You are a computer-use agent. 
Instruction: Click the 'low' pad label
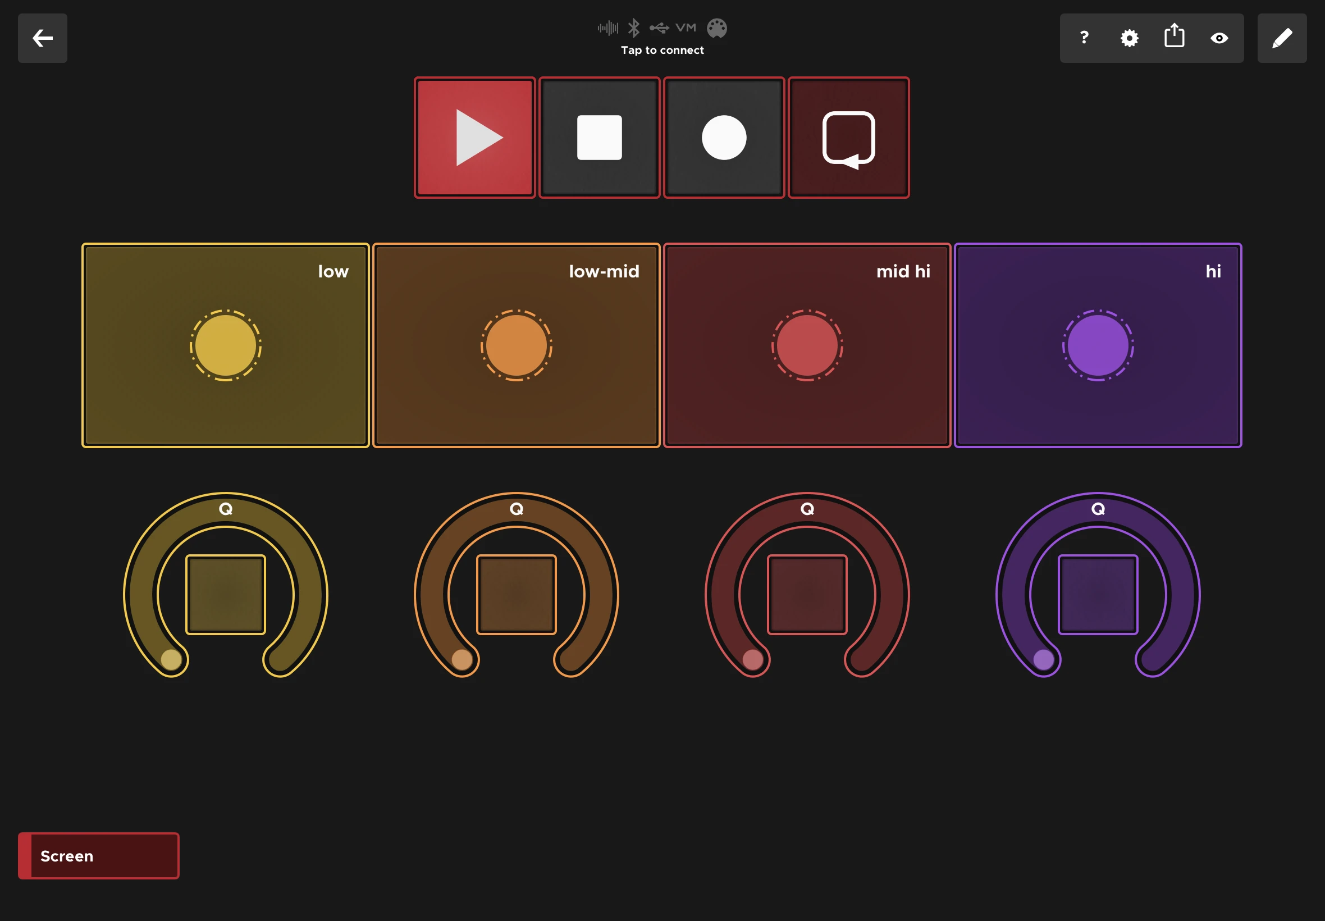(x=333, y=271)
